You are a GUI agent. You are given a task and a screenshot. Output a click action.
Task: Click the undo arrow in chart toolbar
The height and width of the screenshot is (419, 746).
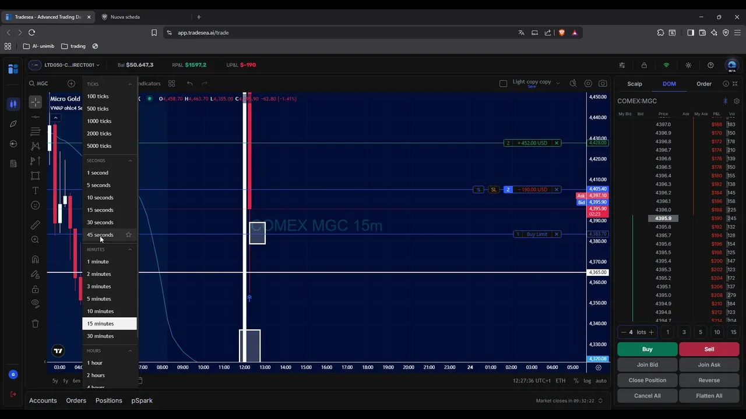[x=190, y=84]
